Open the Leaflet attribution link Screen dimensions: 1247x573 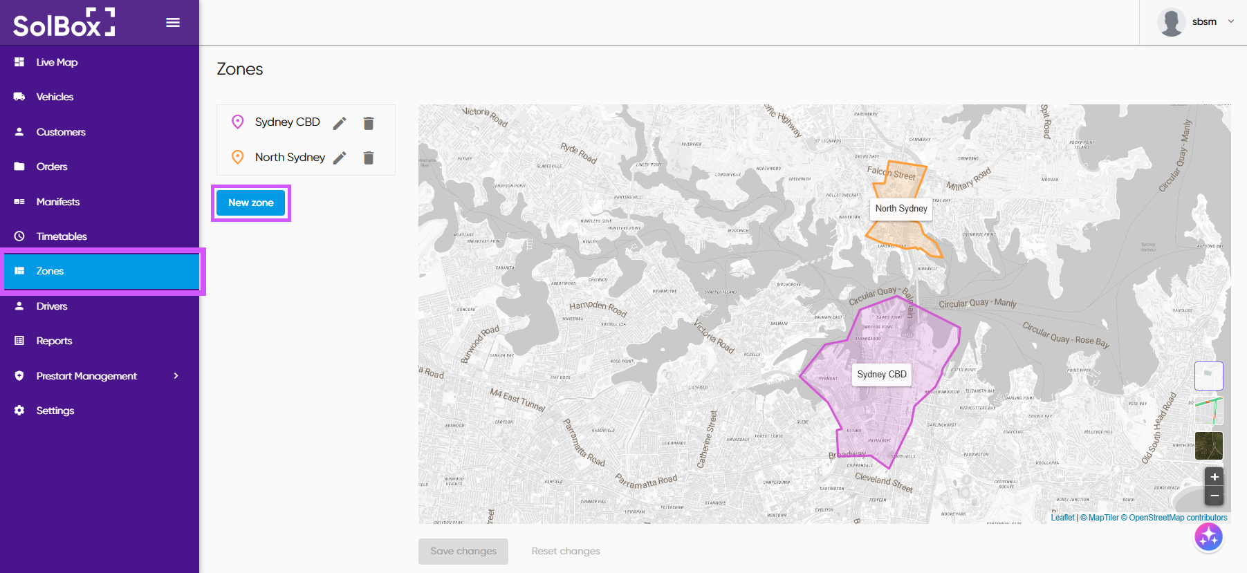tap(1062, 518)
